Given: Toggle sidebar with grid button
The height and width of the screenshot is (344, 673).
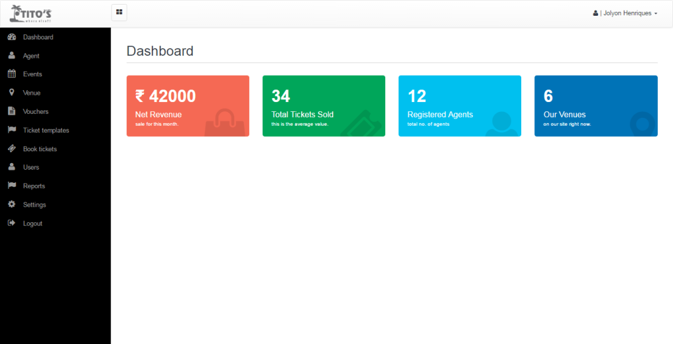Looking at the screenshot, I should (x=120, y=12).
